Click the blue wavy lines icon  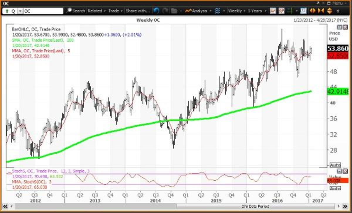(217, 11)
